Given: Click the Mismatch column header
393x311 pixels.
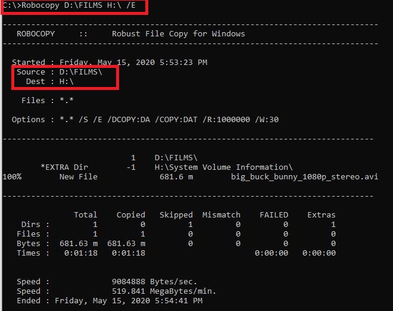Looking at the screenshot, I should coord(222,215).
